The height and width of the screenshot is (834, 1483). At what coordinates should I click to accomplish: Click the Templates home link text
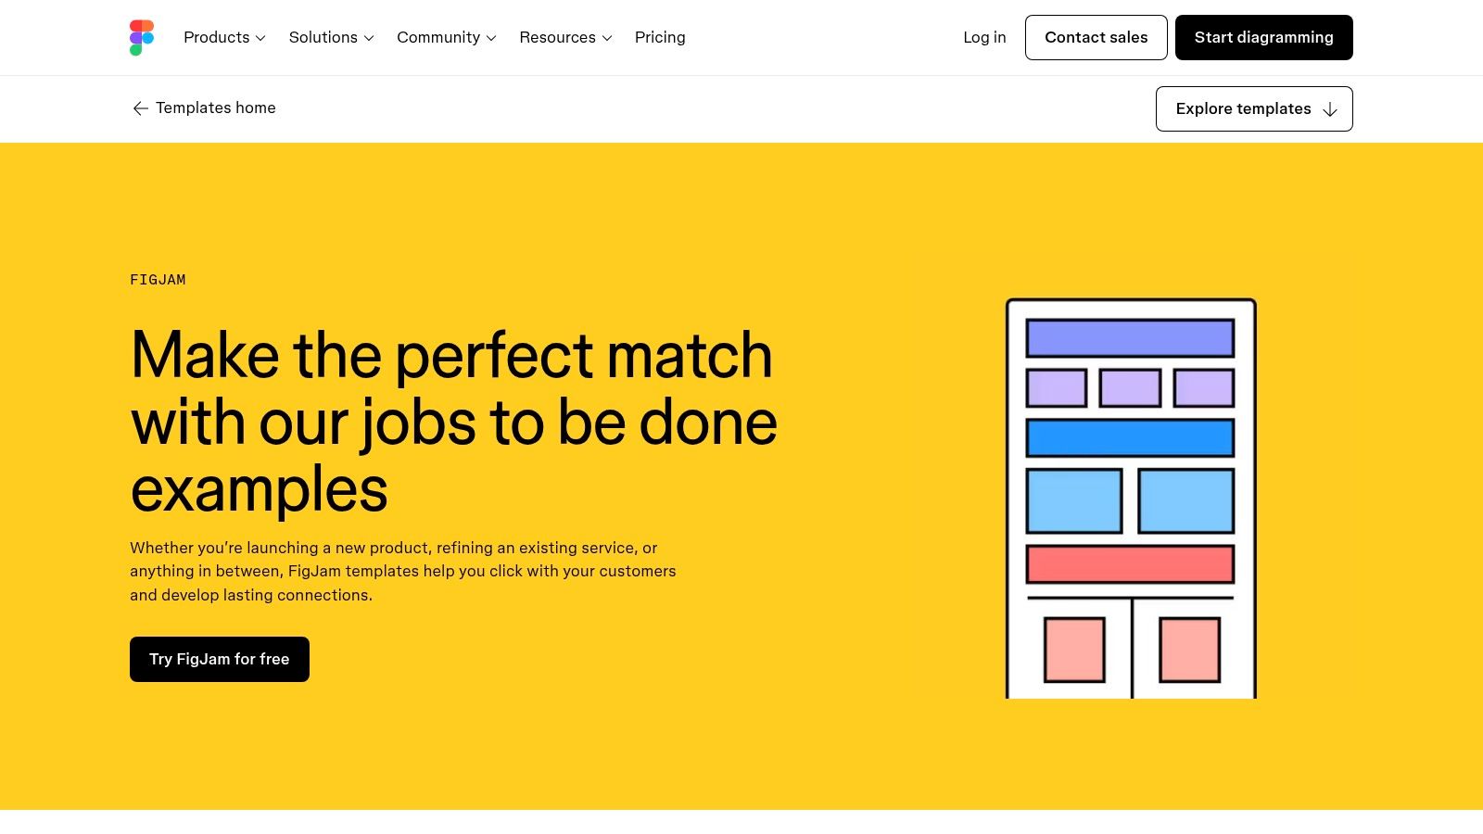click(215, 108)
